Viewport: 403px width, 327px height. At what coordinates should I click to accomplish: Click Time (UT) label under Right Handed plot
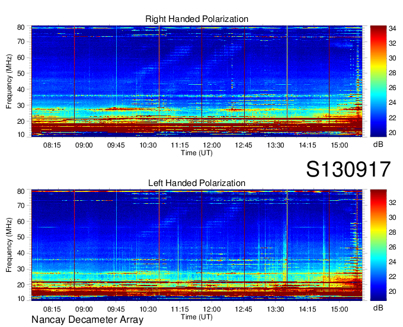[x=197, y=153]
